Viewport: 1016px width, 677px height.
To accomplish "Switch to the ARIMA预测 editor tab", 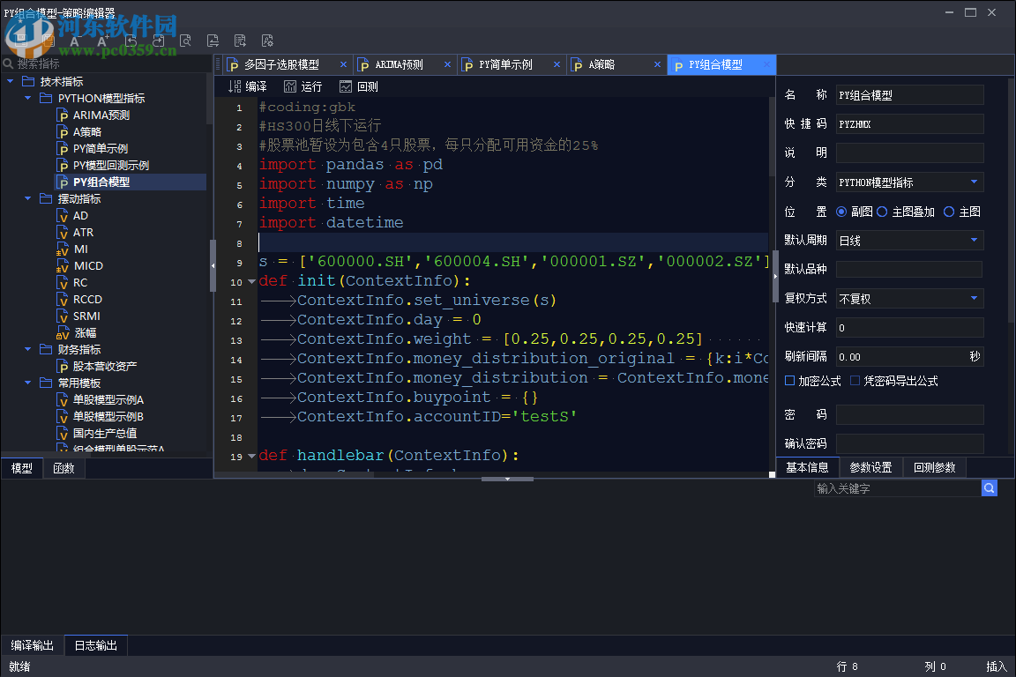I will (399, 64).
